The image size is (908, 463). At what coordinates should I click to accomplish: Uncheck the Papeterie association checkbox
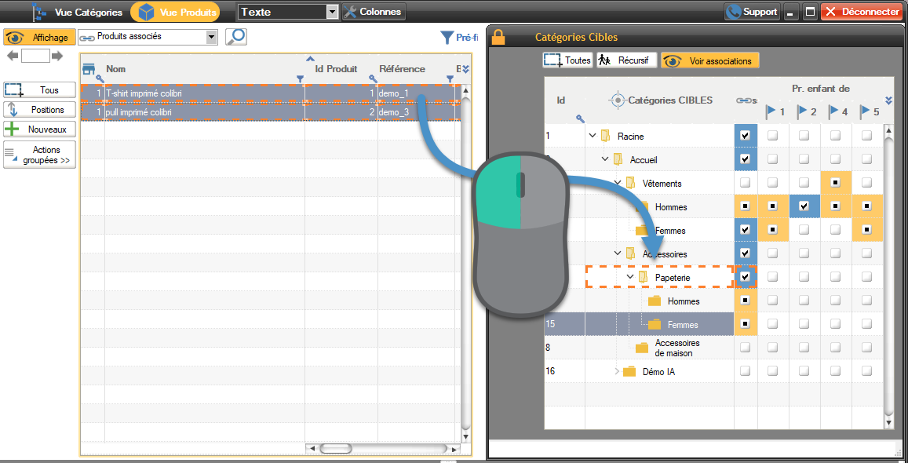coord(745,277)
